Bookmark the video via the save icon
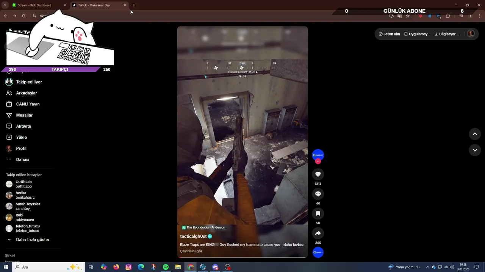 pyautogui.click(x=318, y=213)
